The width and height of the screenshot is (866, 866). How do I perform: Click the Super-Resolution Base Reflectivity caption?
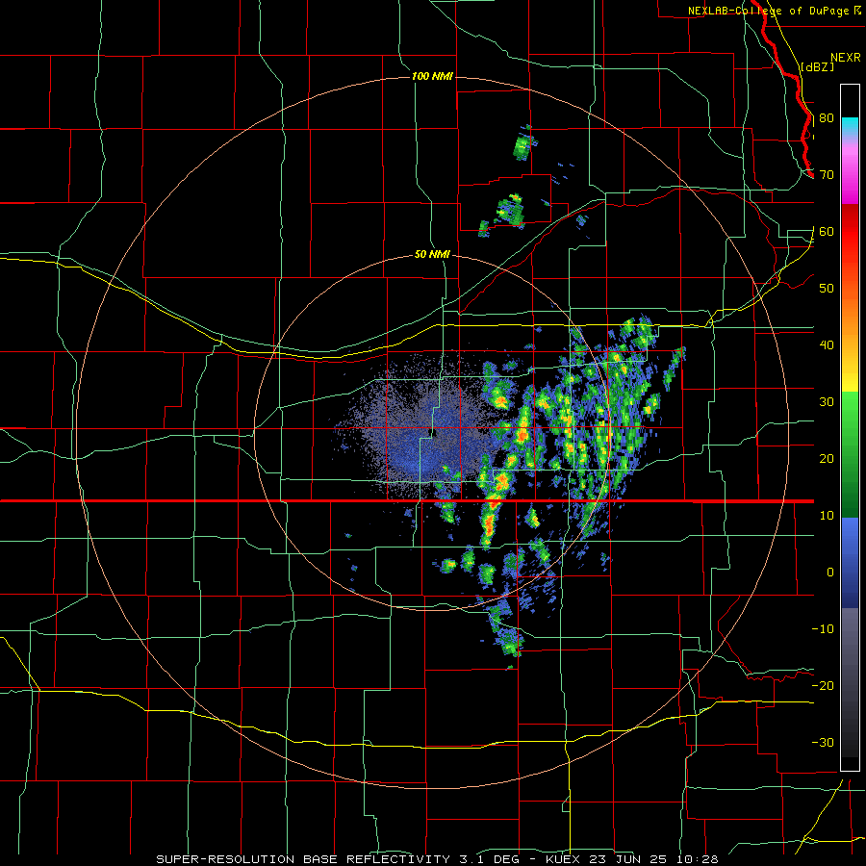pyautogui.click(x=303, y=859)
